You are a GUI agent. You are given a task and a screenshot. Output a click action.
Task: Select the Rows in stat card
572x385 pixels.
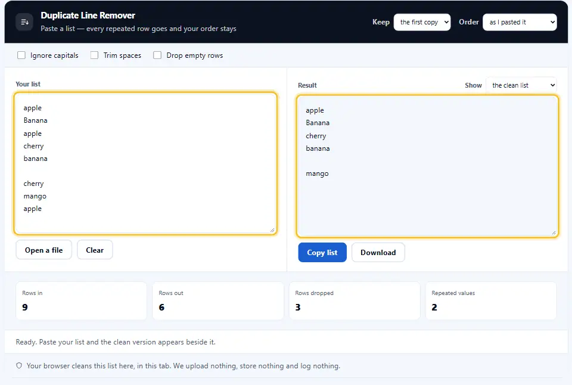coord(82,301)
